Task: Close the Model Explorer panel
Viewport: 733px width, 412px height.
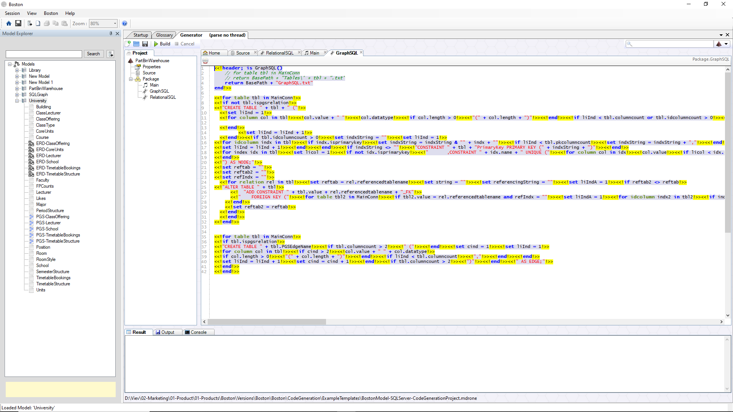Action: pyautogui.click(x=118, y=34)
